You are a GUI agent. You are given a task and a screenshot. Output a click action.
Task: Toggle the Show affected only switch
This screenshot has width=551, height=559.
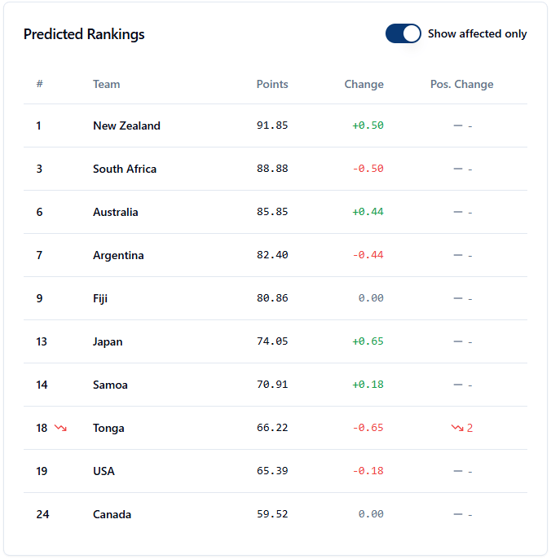pyautogui.click(x=403, y=33)
